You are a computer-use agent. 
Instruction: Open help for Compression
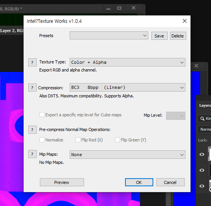tap(32, 88)
